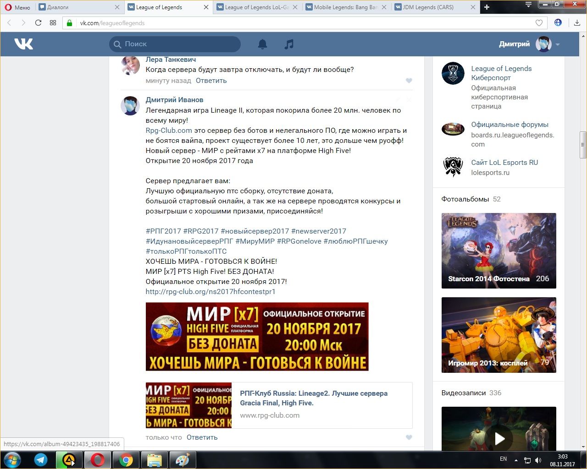Open the Сайт LoL Esports RU logo
Screen dimensions: 587x469
(453, 167)
